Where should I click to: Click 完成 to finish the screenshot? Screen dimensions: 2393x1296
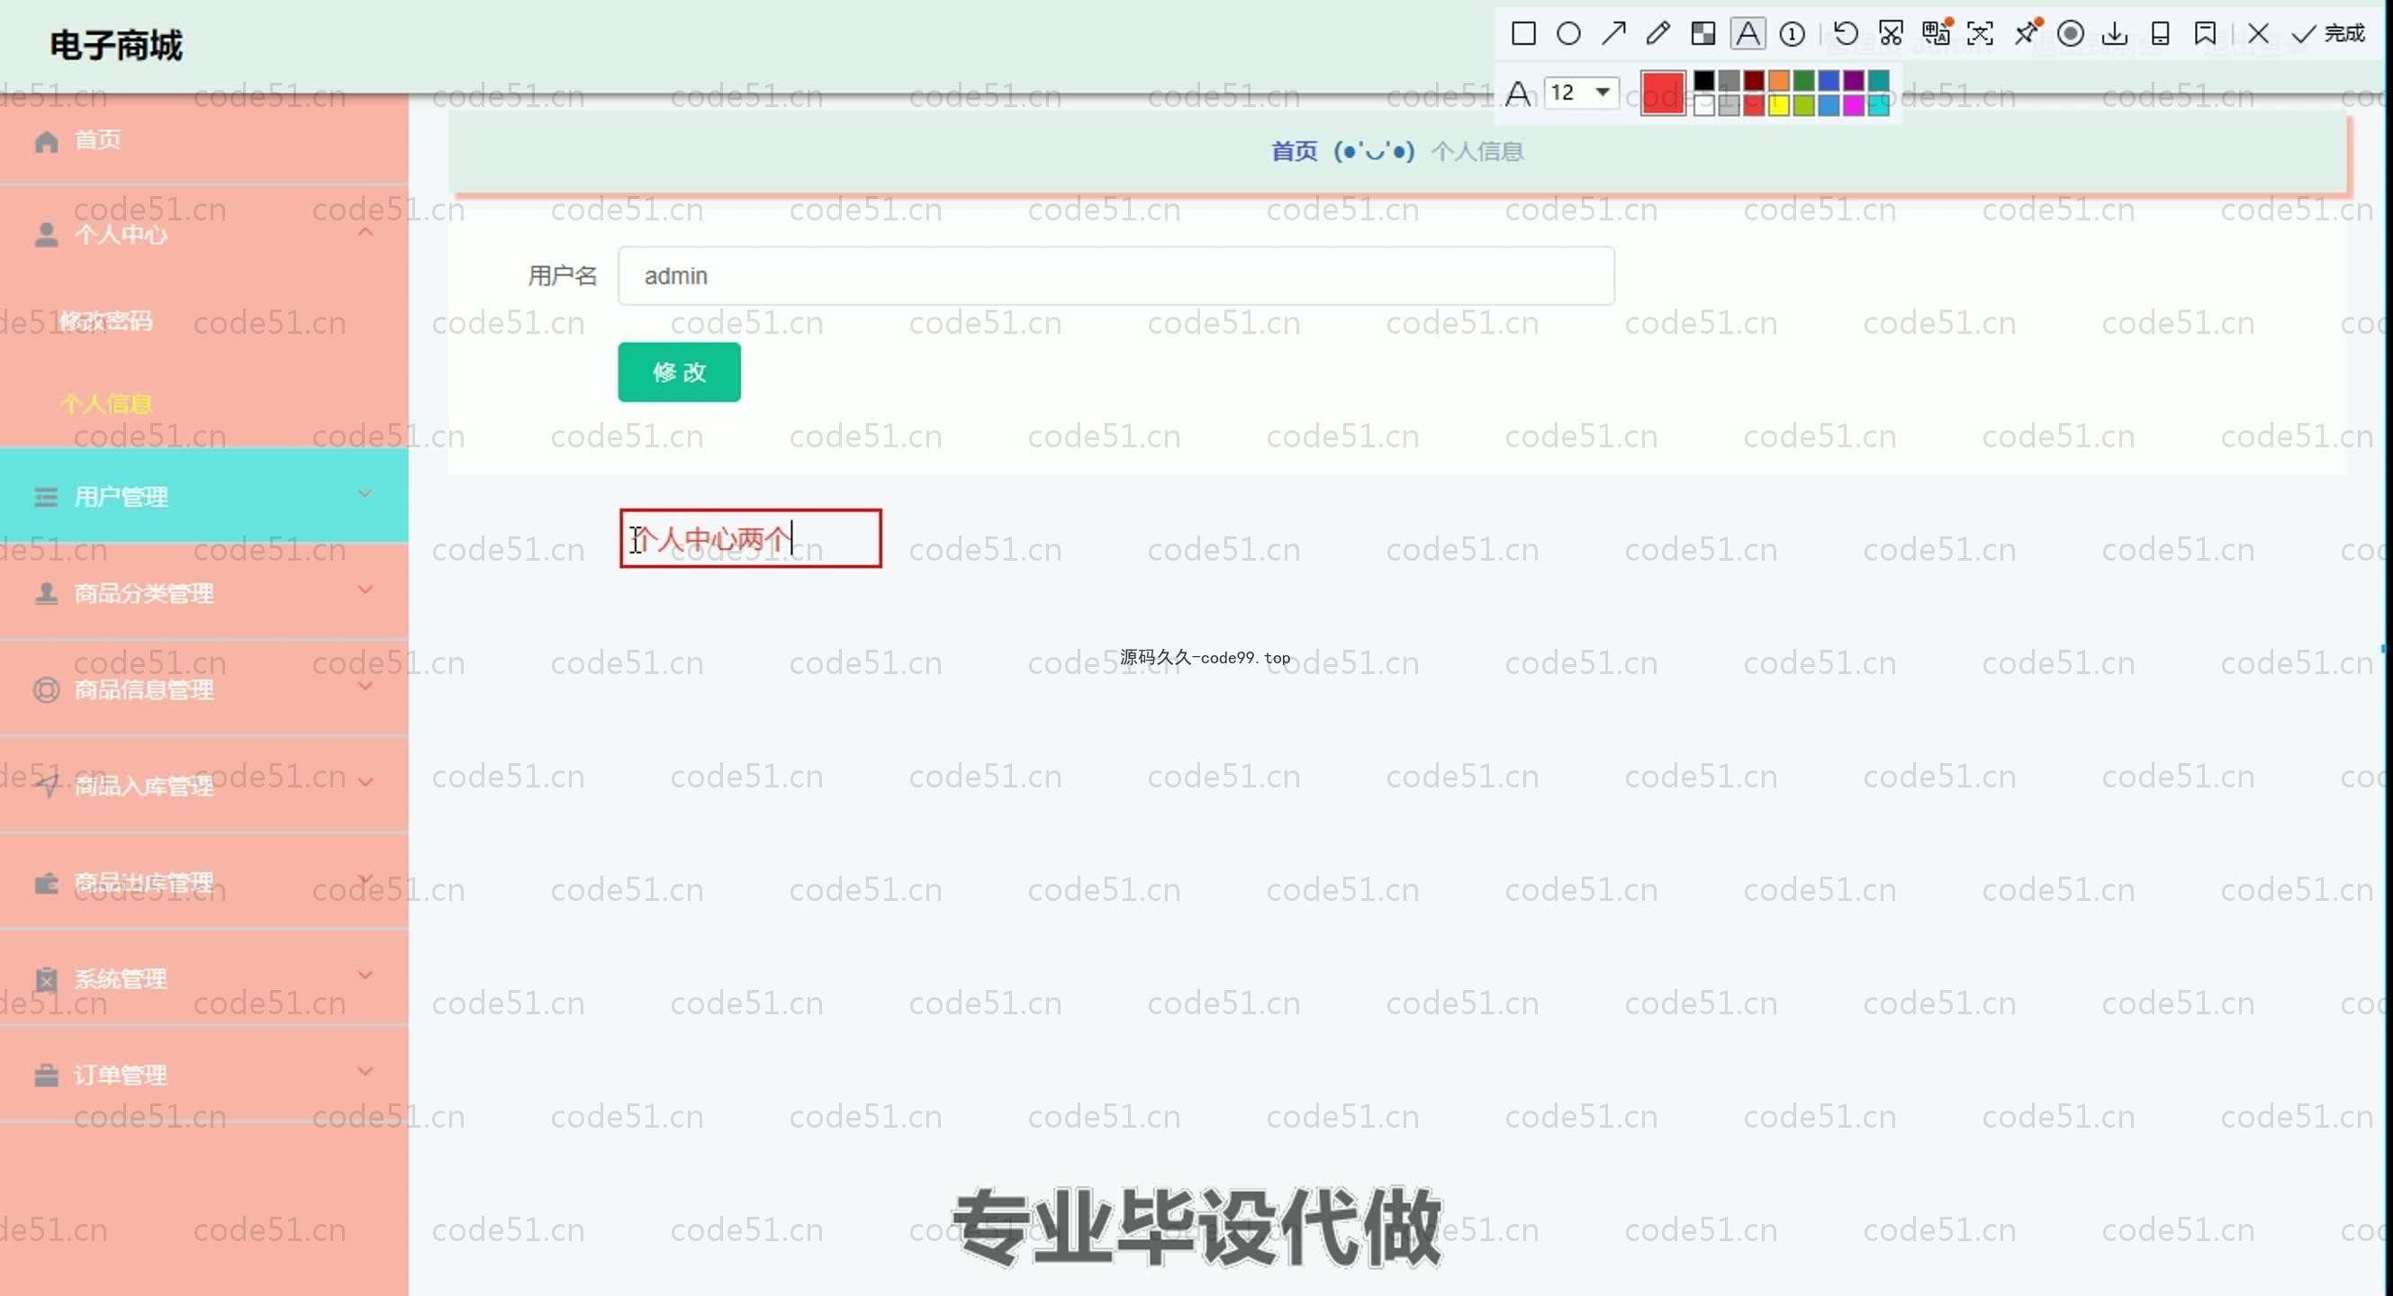click(2327, 34)
